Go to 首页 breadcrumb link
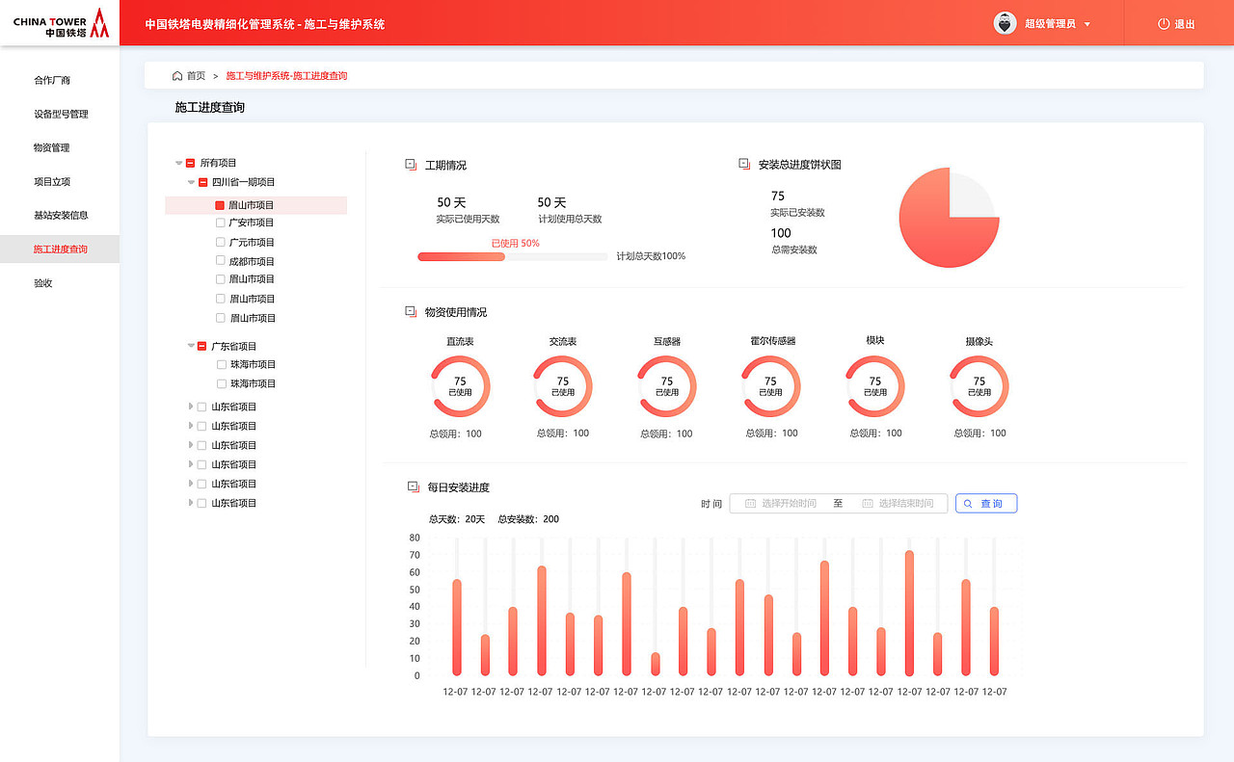 tap(196, 75)
